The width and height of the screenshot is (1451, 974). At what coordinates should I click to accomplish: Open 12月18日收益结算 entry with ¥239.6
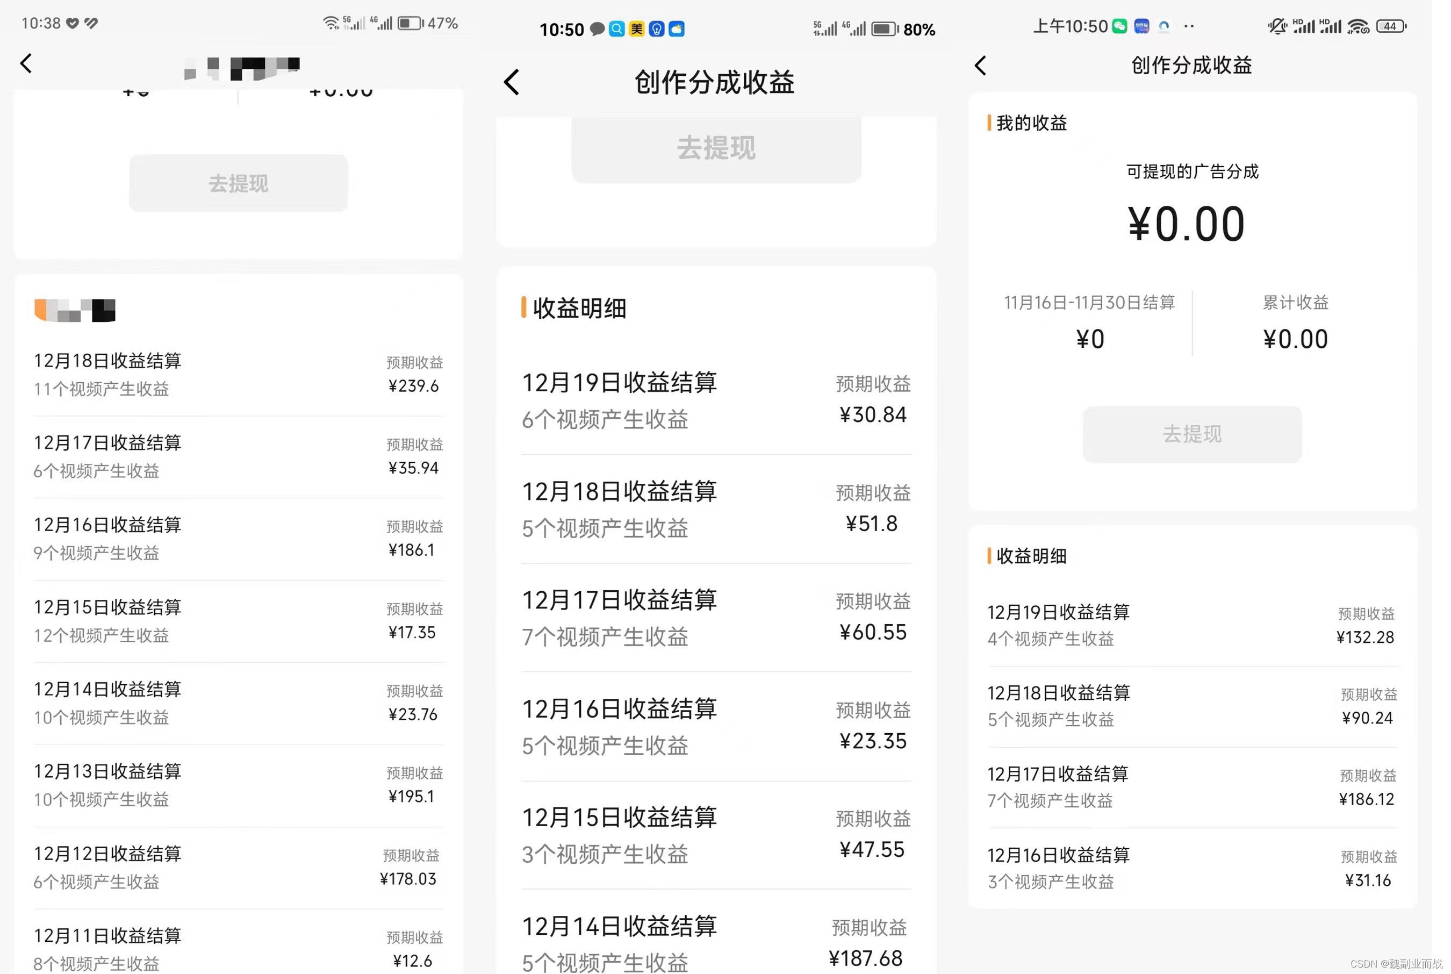[x=239, y=375]
